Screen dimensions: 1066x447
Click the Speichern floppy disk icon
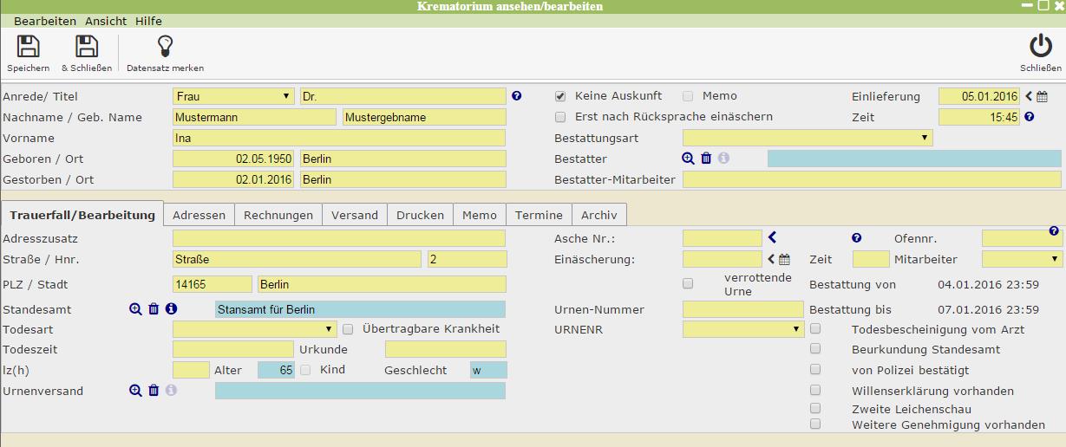point(28,47)
